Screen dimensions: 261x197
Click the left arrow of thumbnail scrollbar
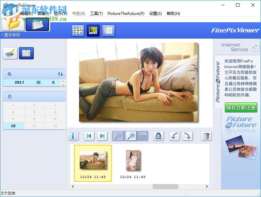[x=73, y=186]
